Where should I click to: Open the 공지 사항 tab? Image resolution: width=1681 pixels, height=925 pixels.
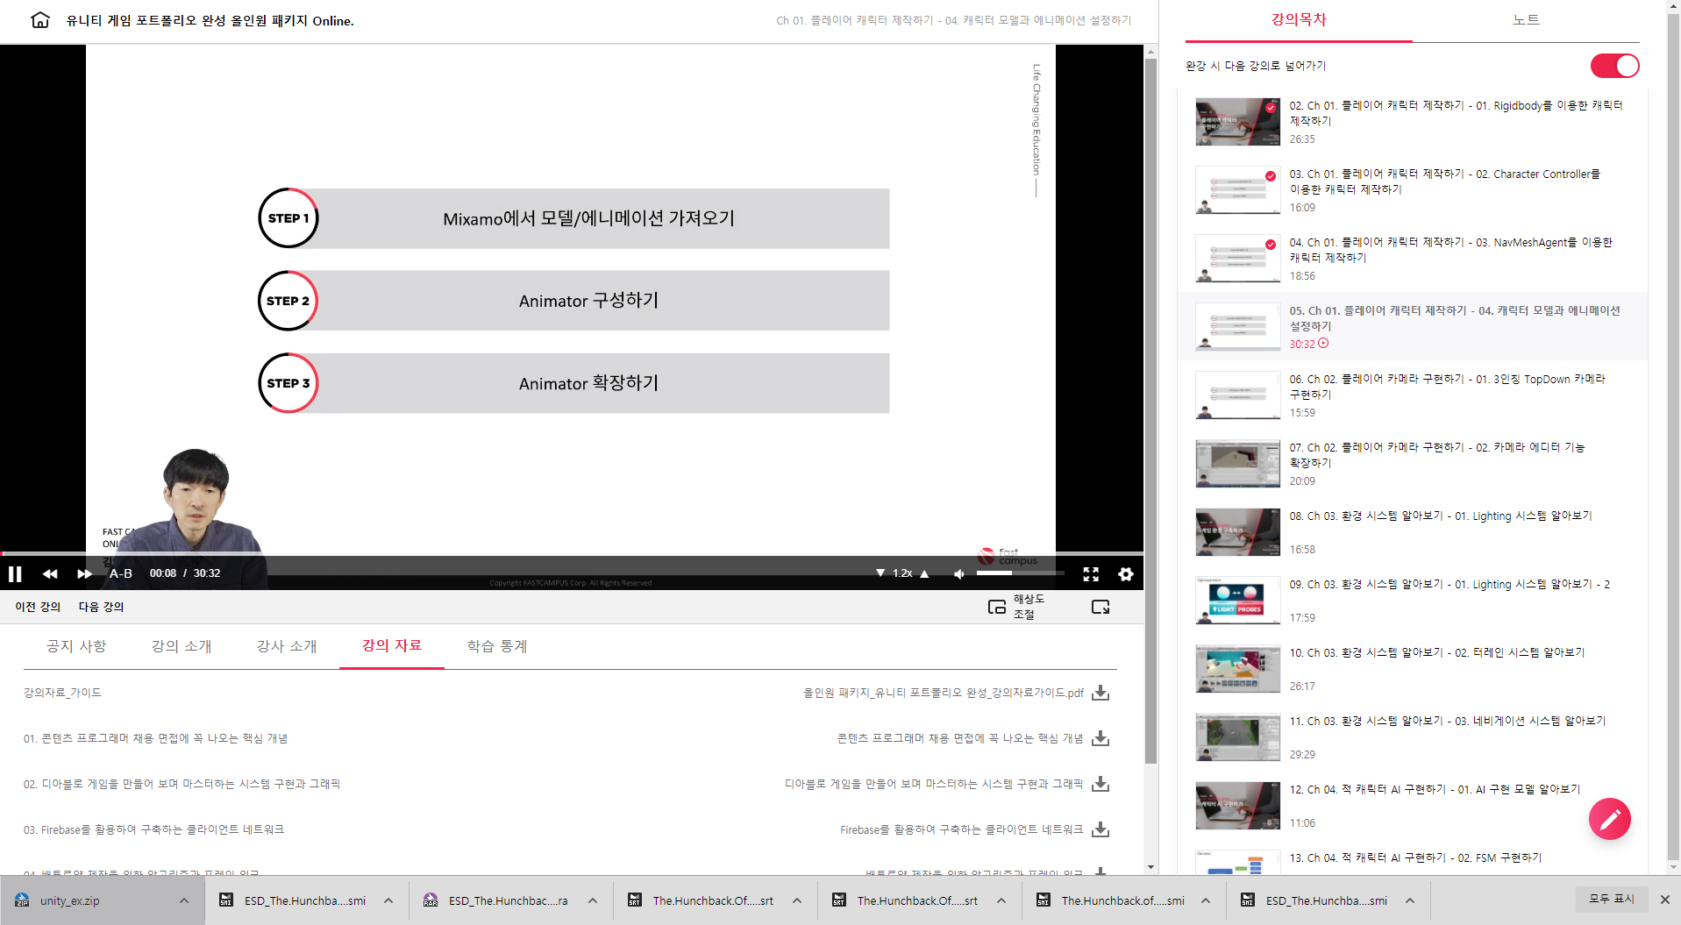pyautogui.click(x=76, y=646)
